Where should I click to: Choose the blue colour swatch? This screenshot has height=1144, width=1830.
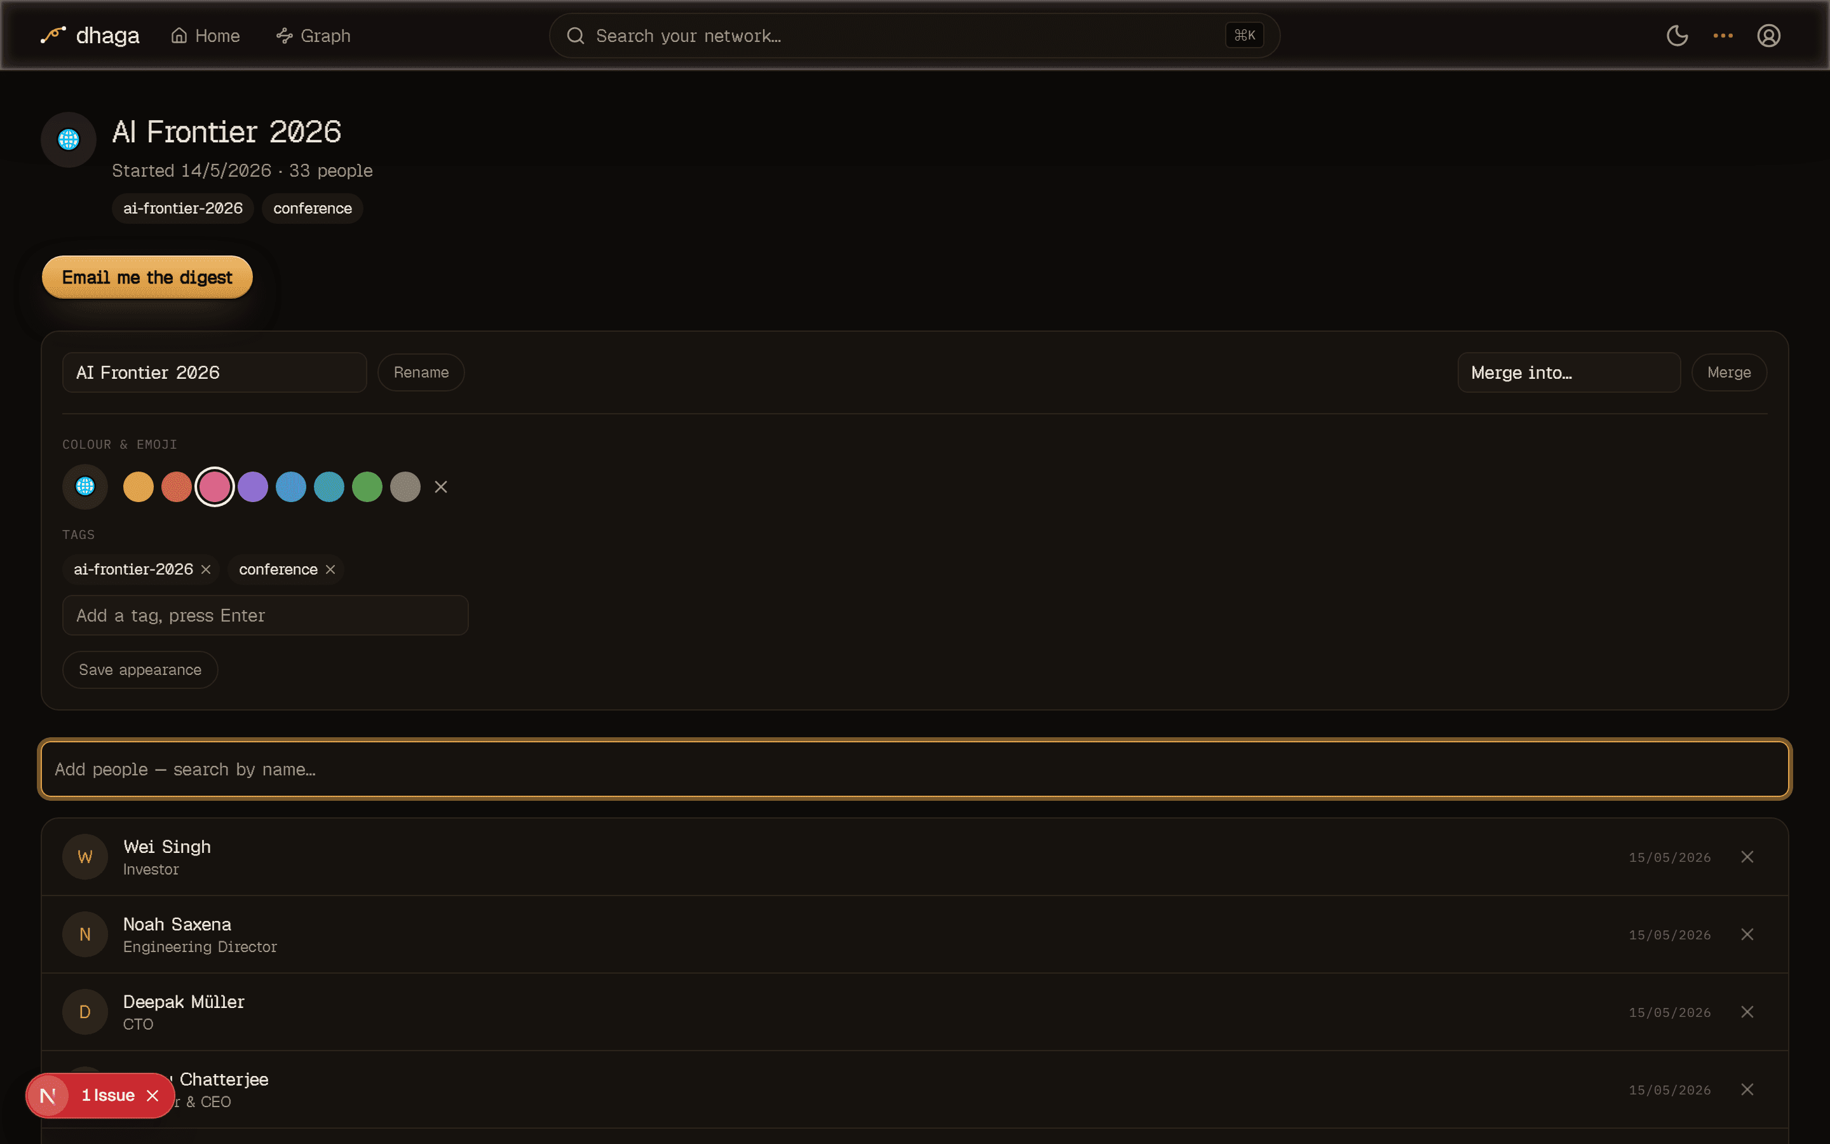pyautogui.click(x=291, y=486)
